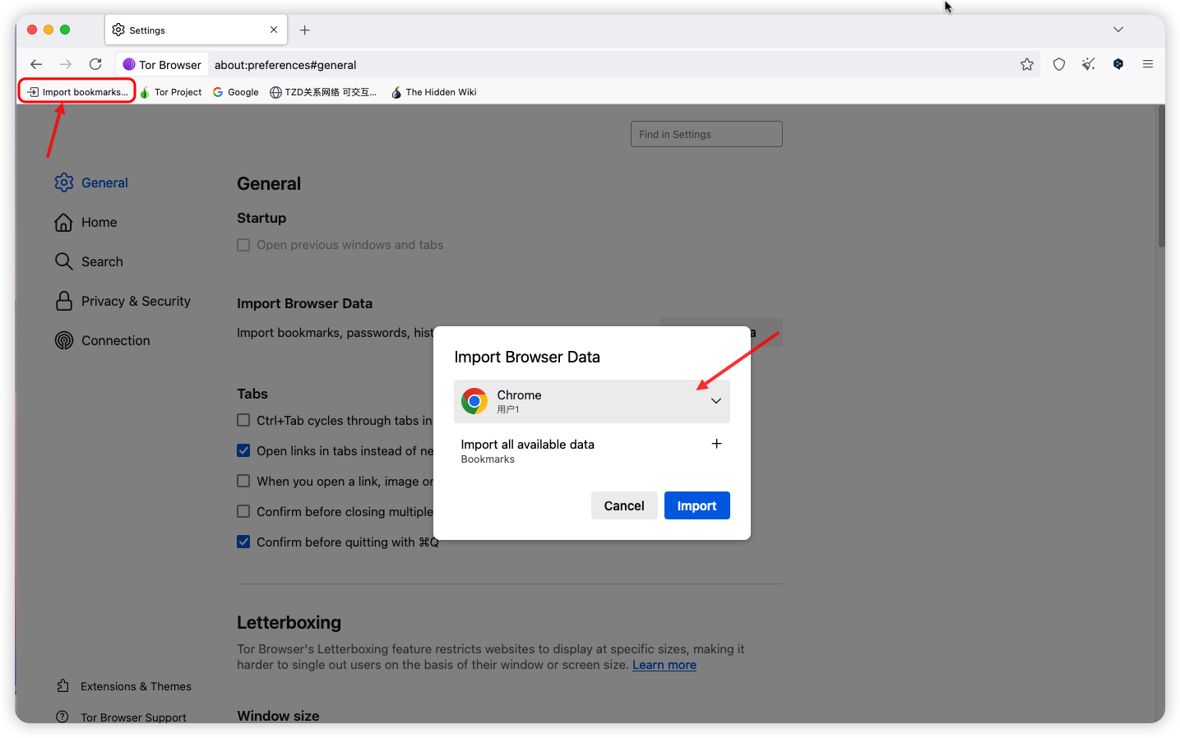The image size is (1180, 738).
Task: Reload the current page
Action: pos(95,64)
